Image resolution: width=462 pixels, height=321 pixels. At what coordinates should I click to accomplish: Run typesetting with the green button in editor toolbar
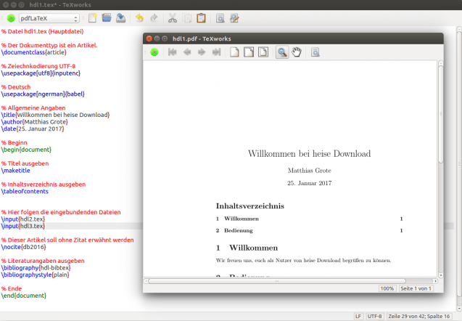[x=11, y=18]
